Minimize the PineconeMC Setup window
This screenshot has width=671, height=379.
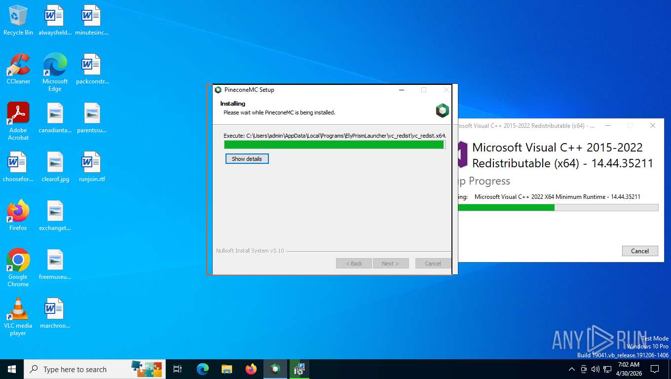(402, 90)
